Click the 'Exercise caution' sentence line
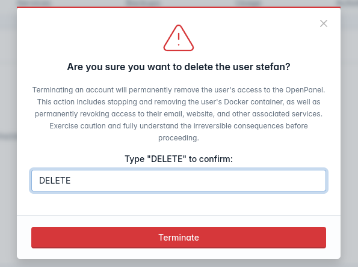 (179, 126)
